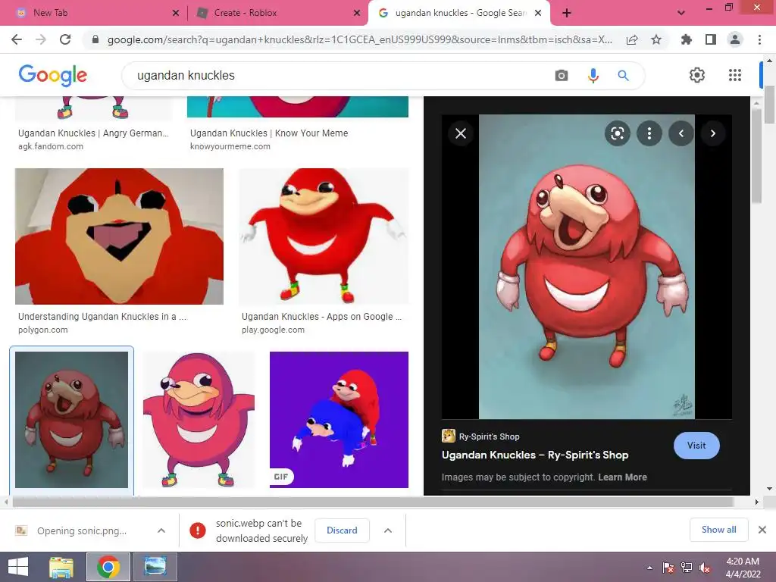Open the Chrome profile avatar
776x582 pixels.
point(735,39)
